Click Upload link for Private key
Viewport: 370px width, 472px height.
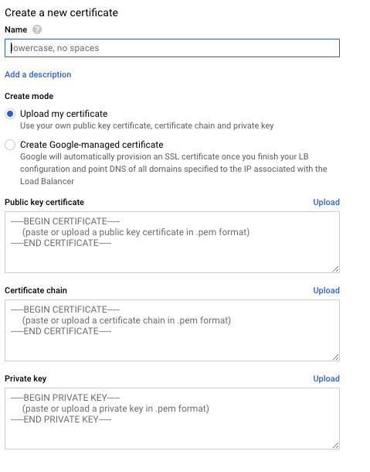click(326, 378)
